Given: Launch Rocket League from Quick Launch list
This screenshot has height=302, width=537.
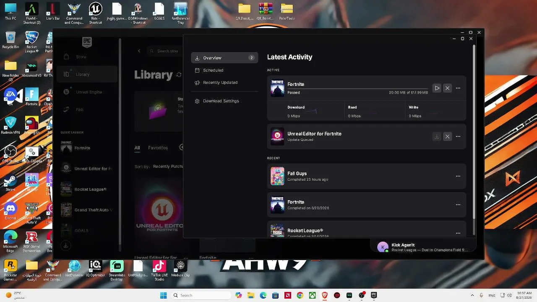Looking at the screenshot, I should click(87, 189).
